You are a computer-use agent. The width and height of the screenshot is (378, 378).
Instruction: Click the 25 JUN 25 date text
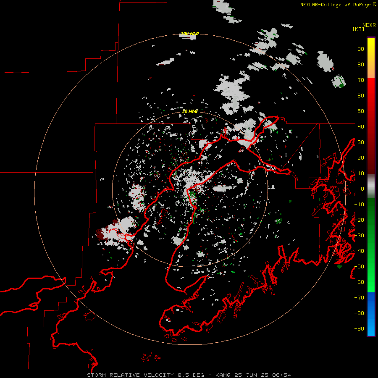(251, 375)
